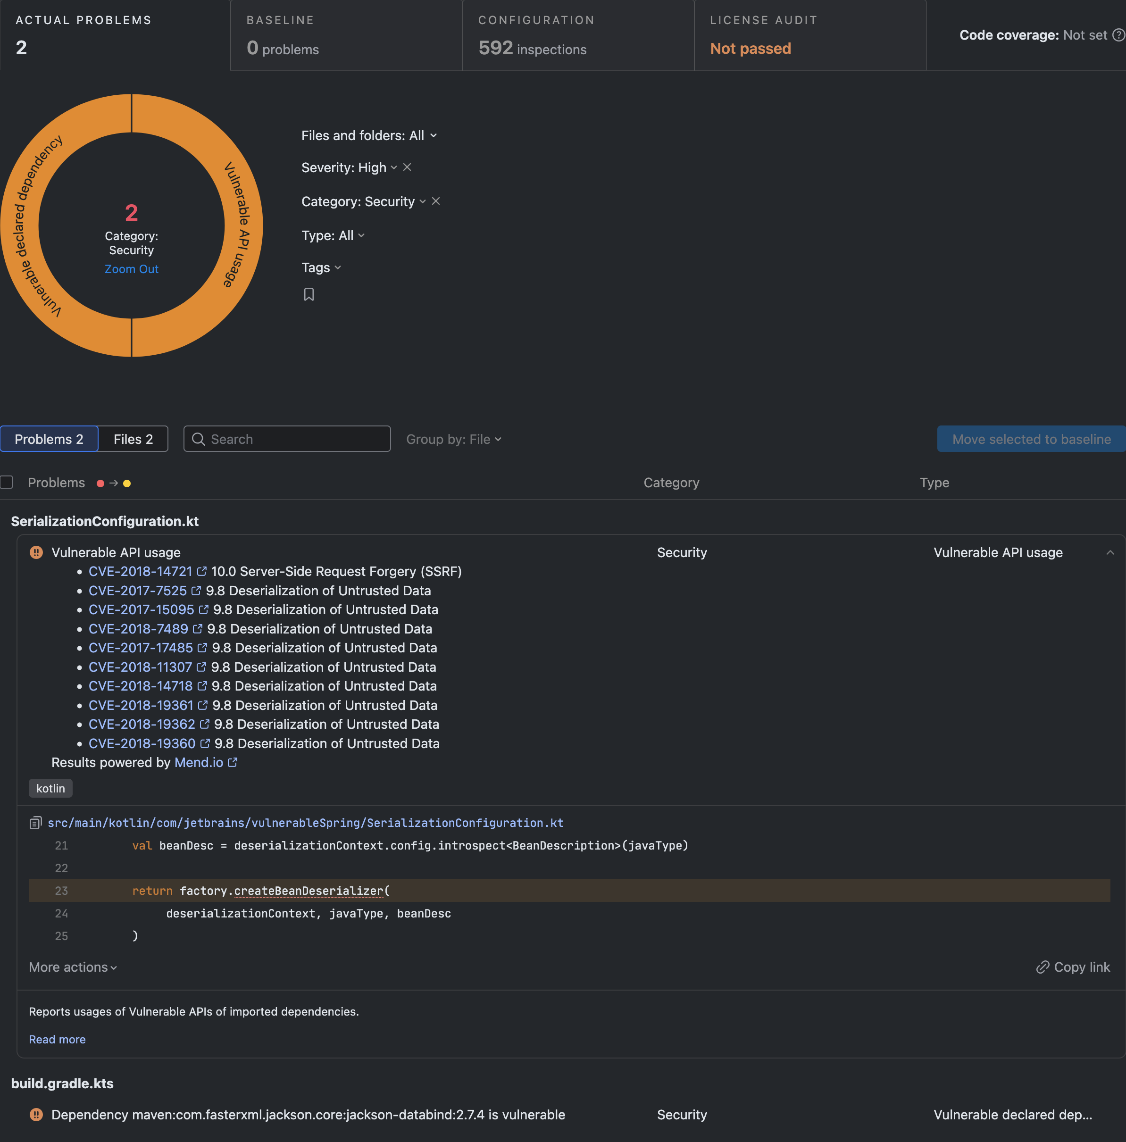
Task: Click the Copy link button
Action: click(1073, 967)
